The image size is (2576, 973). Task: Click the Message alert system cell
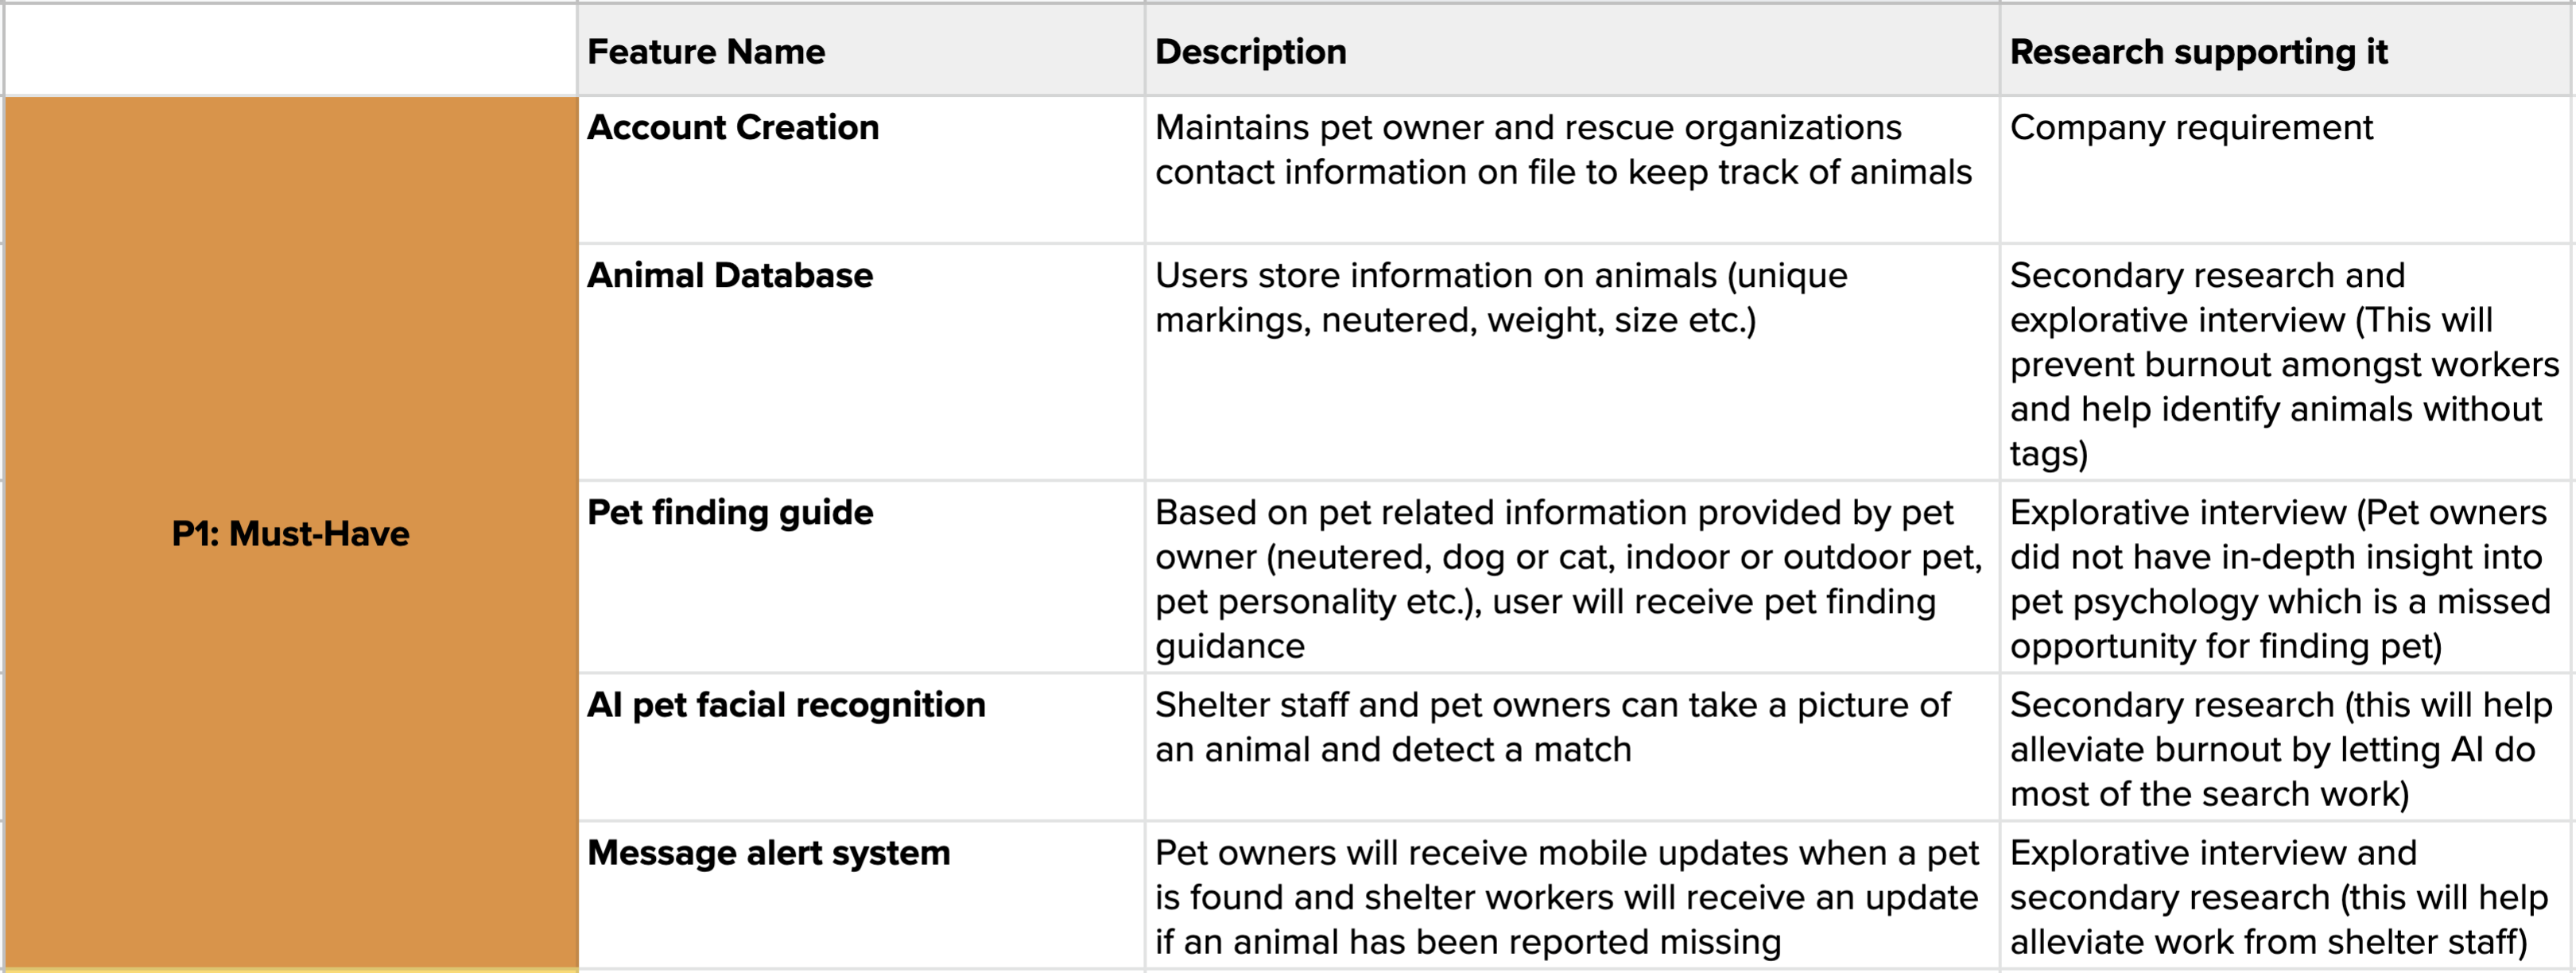pyautogui.click(x=861, y=896)
